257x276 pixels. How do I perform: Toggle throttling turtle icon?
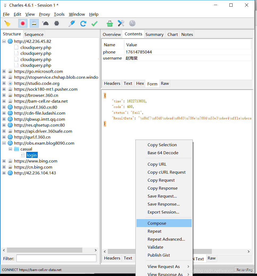coord(45,23)
